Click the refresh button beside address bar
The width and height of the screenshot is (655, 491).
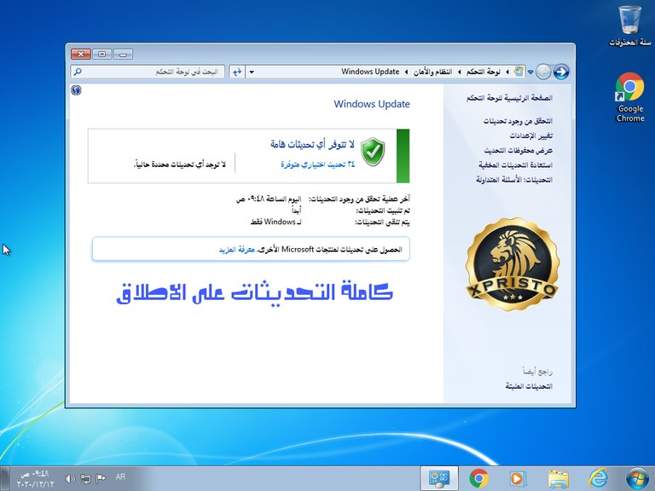click(x=237, y=72)
